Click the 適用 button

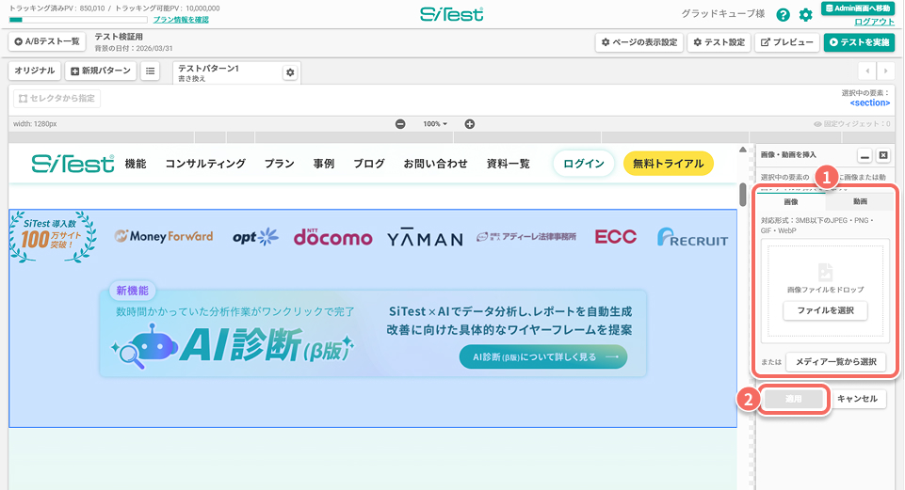(794, 399)
